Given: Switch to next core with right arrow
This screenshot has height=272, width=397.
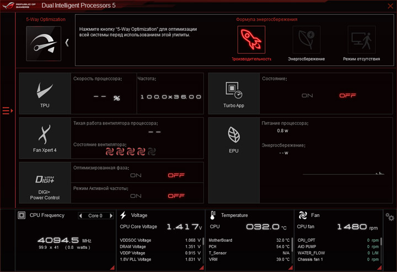Looking at the screenshot, I should (x=111, y=216).
